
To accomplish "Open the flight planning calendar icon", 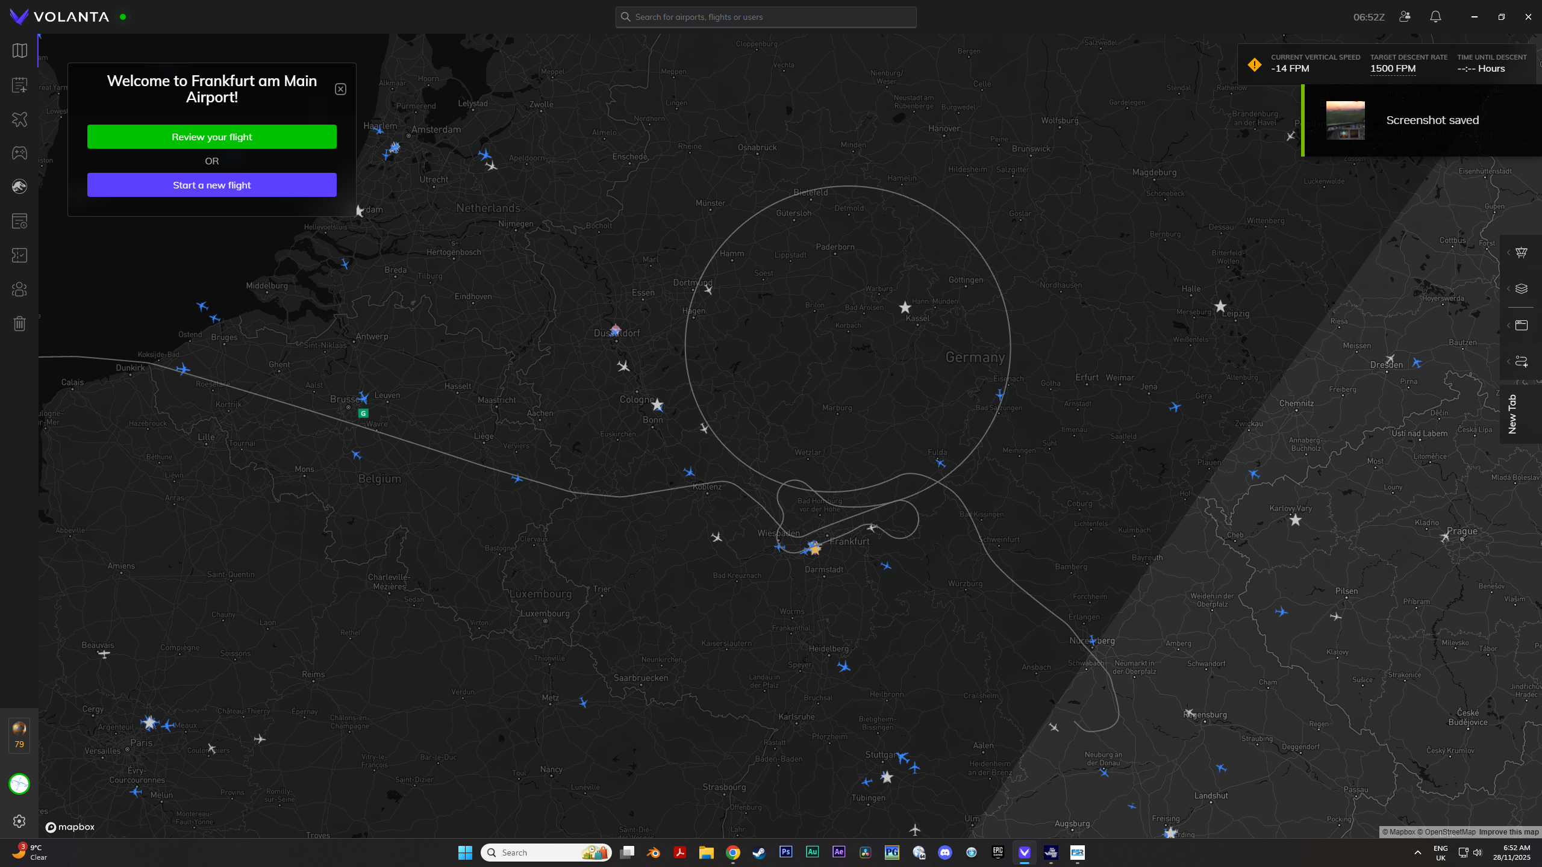I will (x=19, y=85).
